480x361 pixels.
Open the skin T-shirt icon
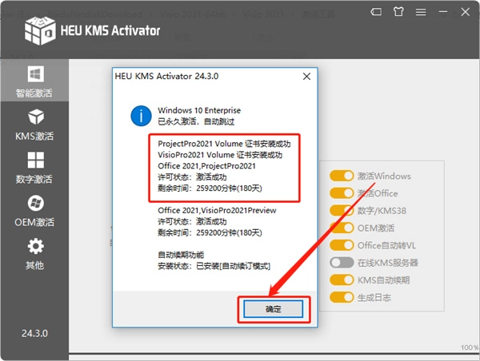pyautogui.click(x=398, y=12)
